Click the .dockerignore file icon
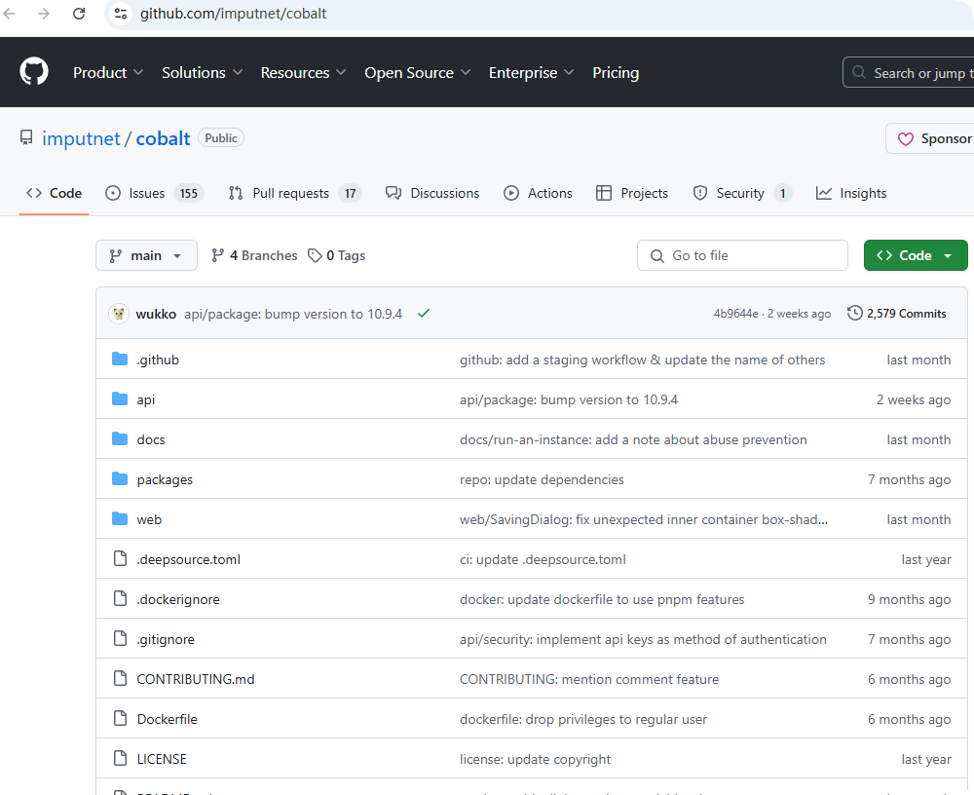 click(x=121, y=598)
